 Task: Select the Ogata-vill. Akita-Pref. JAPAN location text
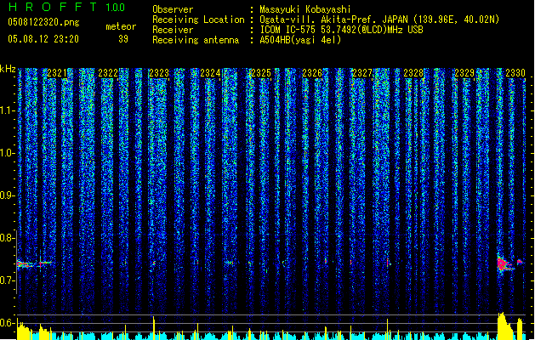379,20
